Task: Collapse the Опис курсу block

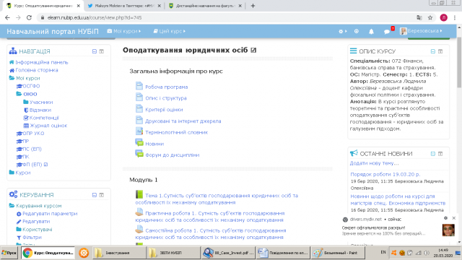Action: (433, 51)
